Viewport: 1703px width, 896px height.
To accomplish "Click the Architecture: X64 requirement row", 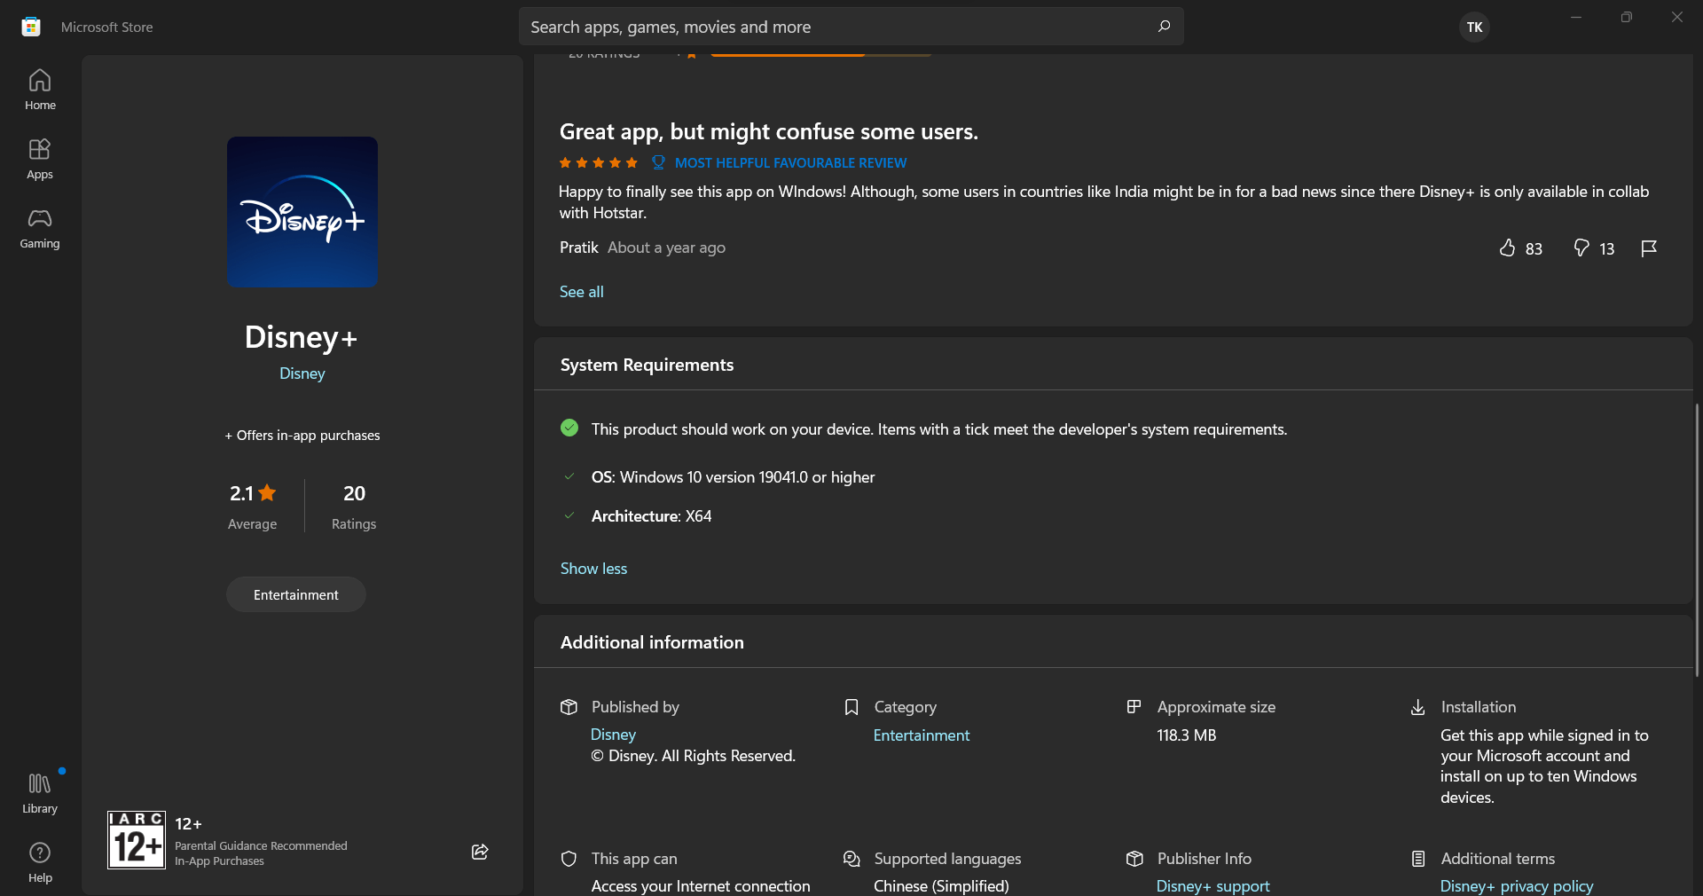I will [x=651, y=516].
